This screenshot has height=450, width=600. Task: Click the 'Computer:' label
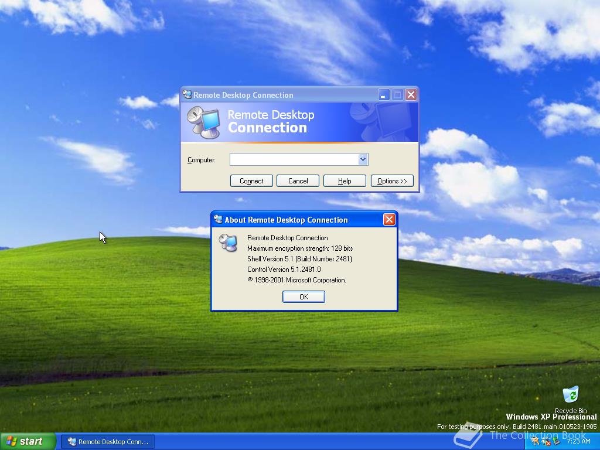pos(202,160)
